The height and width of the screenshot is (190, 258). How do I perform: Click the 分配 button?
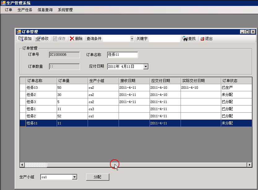tap(98, 177)
